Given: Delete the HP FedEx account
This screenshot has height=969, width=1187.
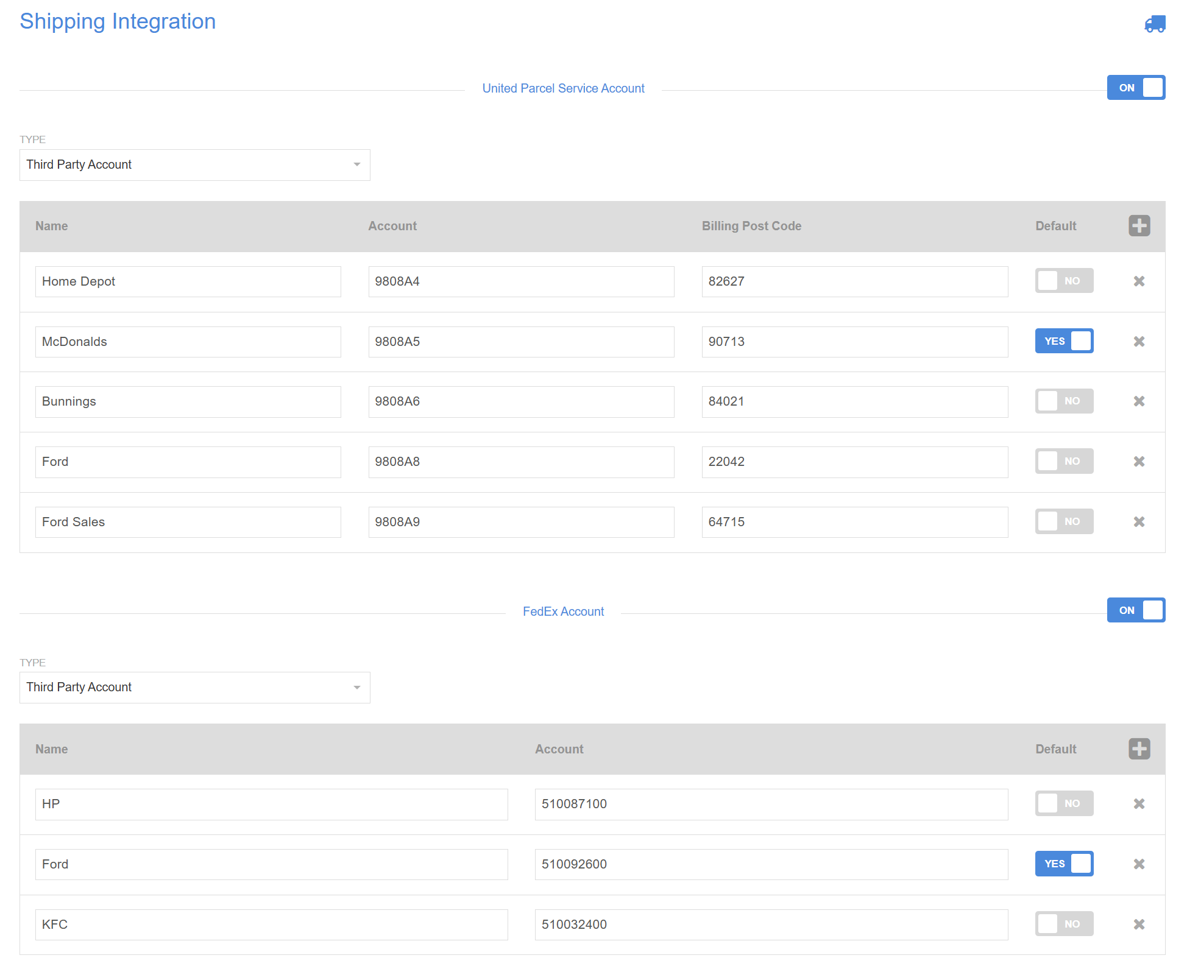Looking at the screenshot, I should tap(1138, 804).
